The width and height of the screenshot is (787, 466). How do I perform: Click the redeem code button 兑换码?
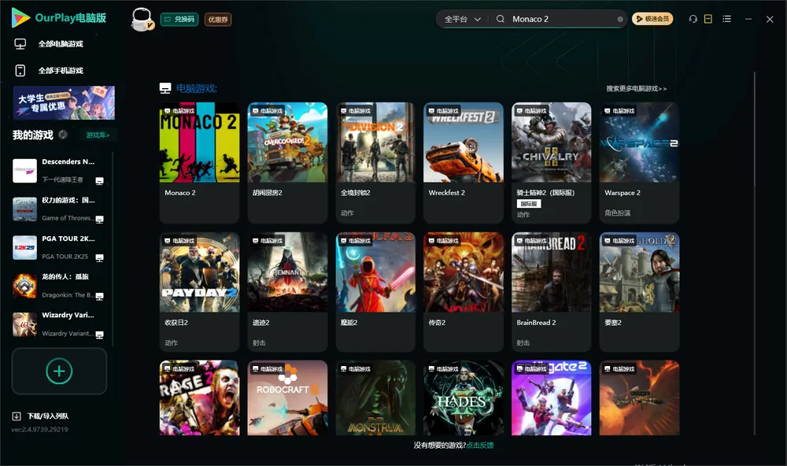tap(179, 19)
